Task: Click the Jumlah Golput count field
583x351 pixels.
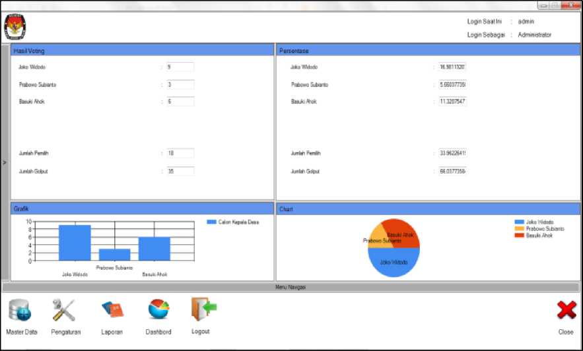Action: click(x=180, y=172)
